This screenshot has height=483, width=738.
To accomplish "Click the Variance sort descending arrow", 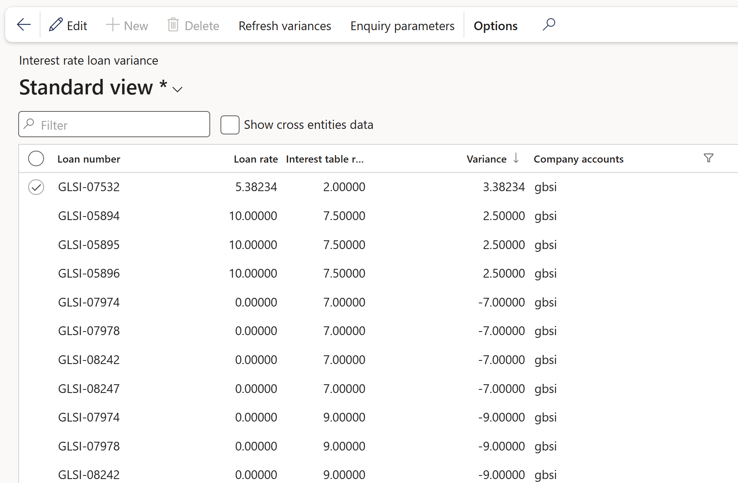I will 516,158.
